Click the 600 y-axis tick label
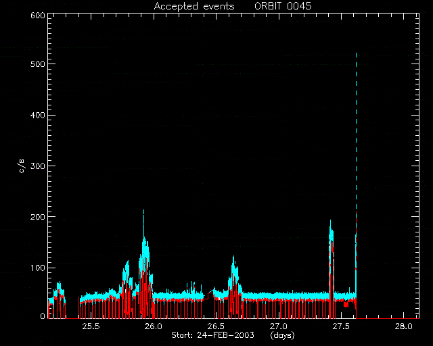 38,16
